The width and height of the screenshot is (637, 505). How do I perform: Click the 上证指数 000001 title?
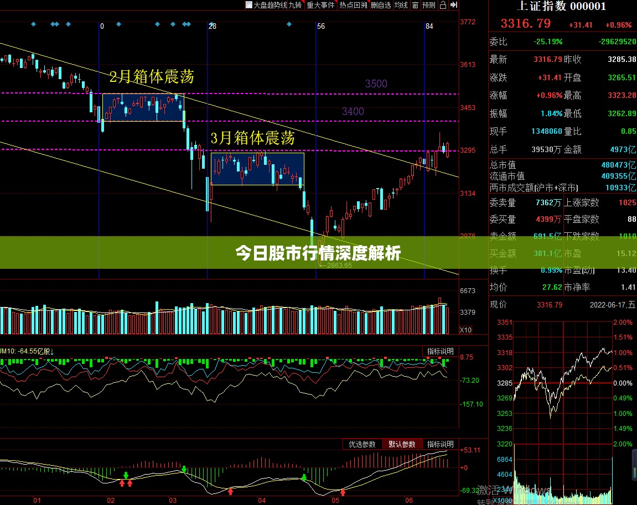click(x=561, y=6)
